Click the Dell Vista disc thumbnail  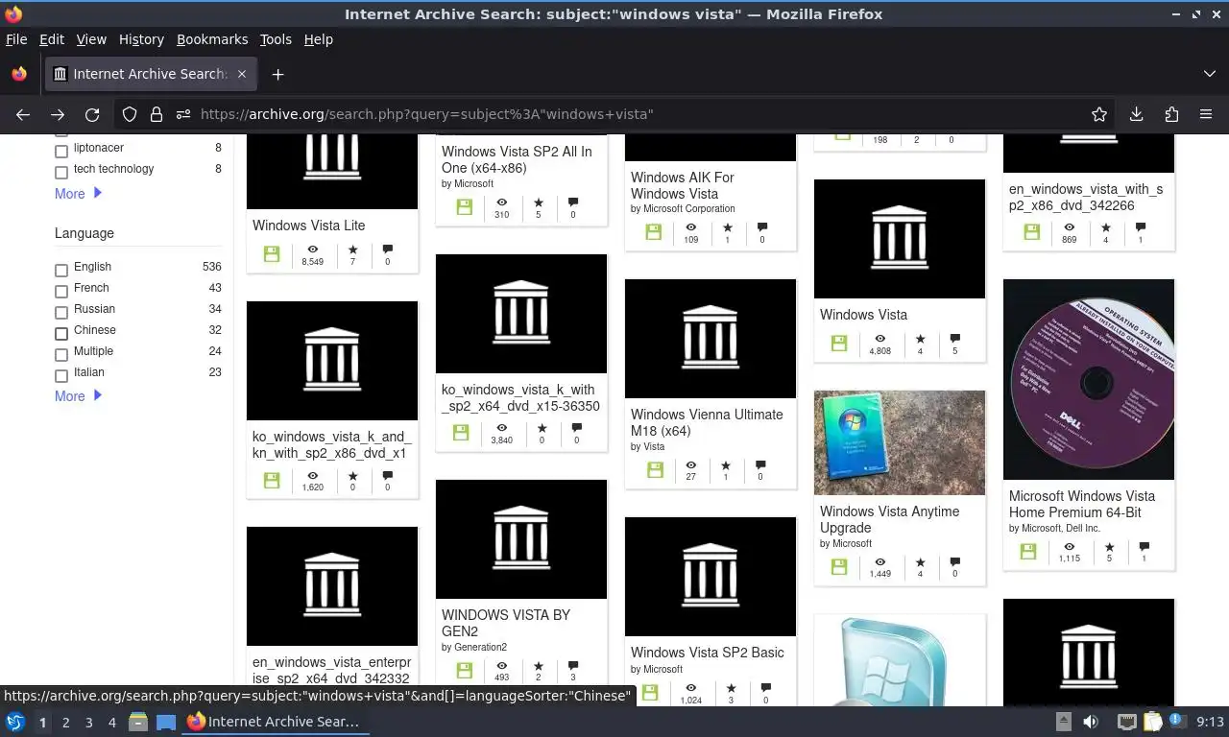click(1089, 379)
